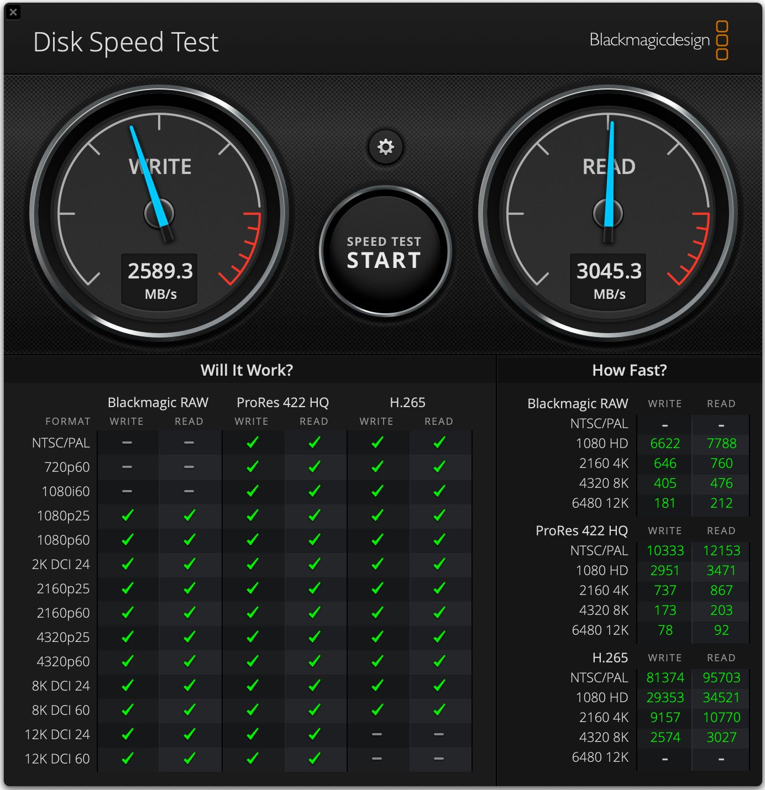The image size is (765, 790).
Task: Click Blackmagic RAW read checkmark for 8K DCI 24
Action: 189,686
